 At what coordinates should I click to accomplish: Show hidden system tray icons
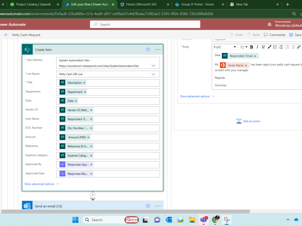tap(288, 220)
